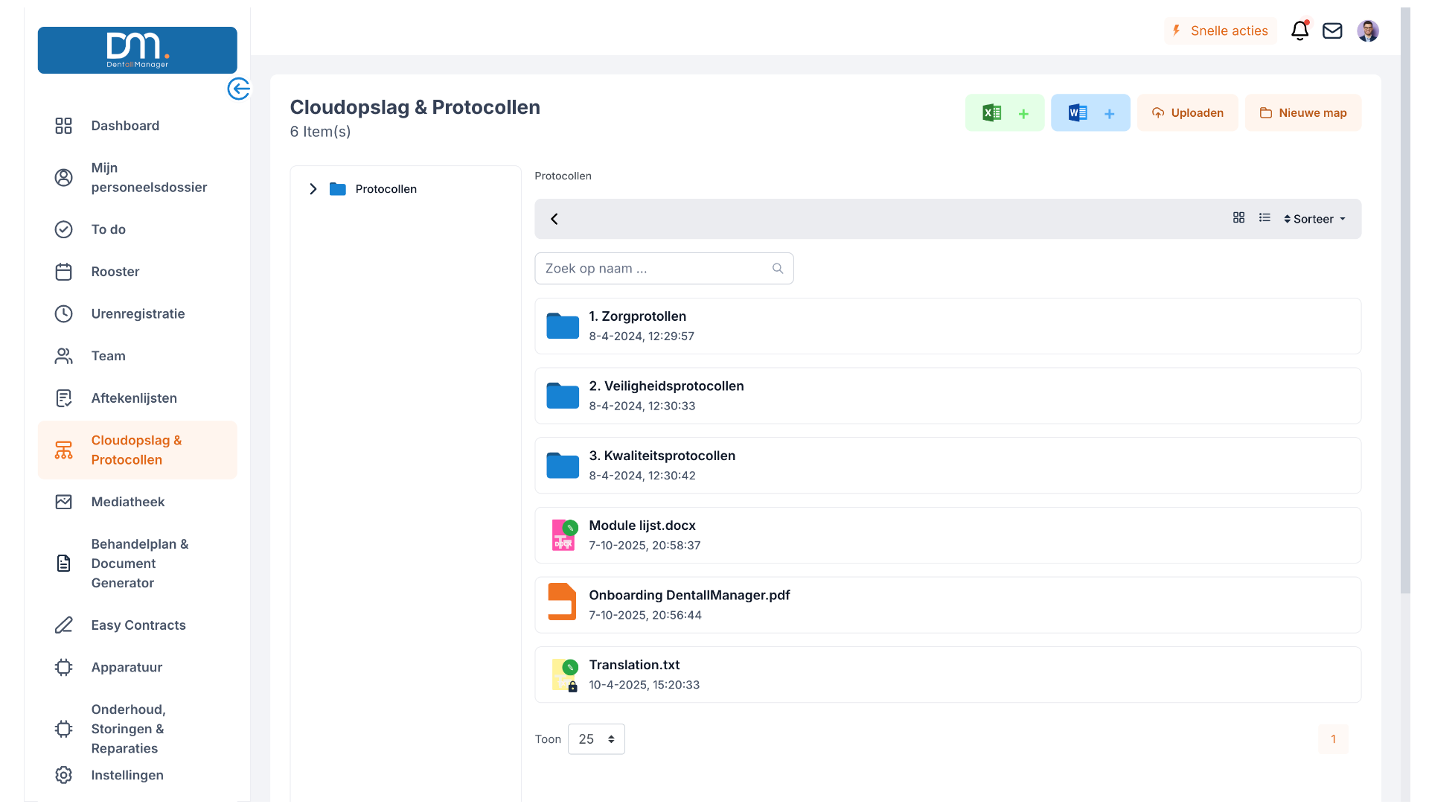The width and height of the screenshot is (1429, 804).
Task: Switch to list view icon
Action: [1265, 217]
